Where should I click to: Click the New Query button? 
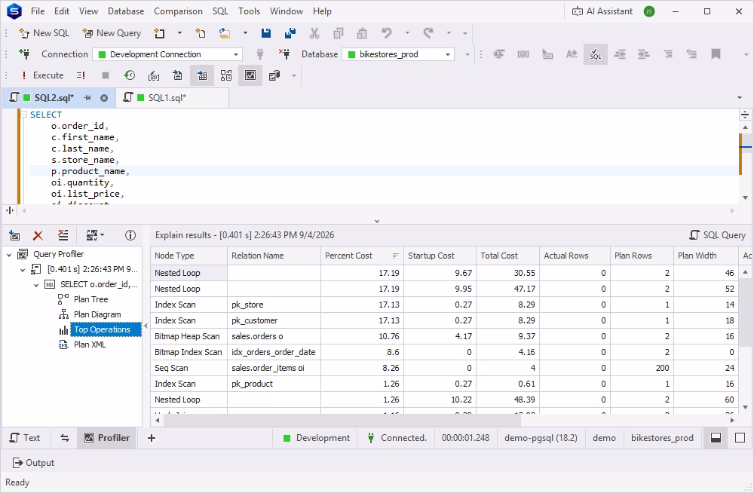point(112,33)
